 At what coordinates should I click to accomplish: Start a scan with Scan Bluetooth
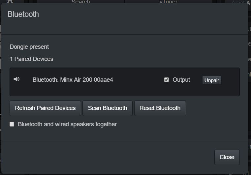(108, 108)
